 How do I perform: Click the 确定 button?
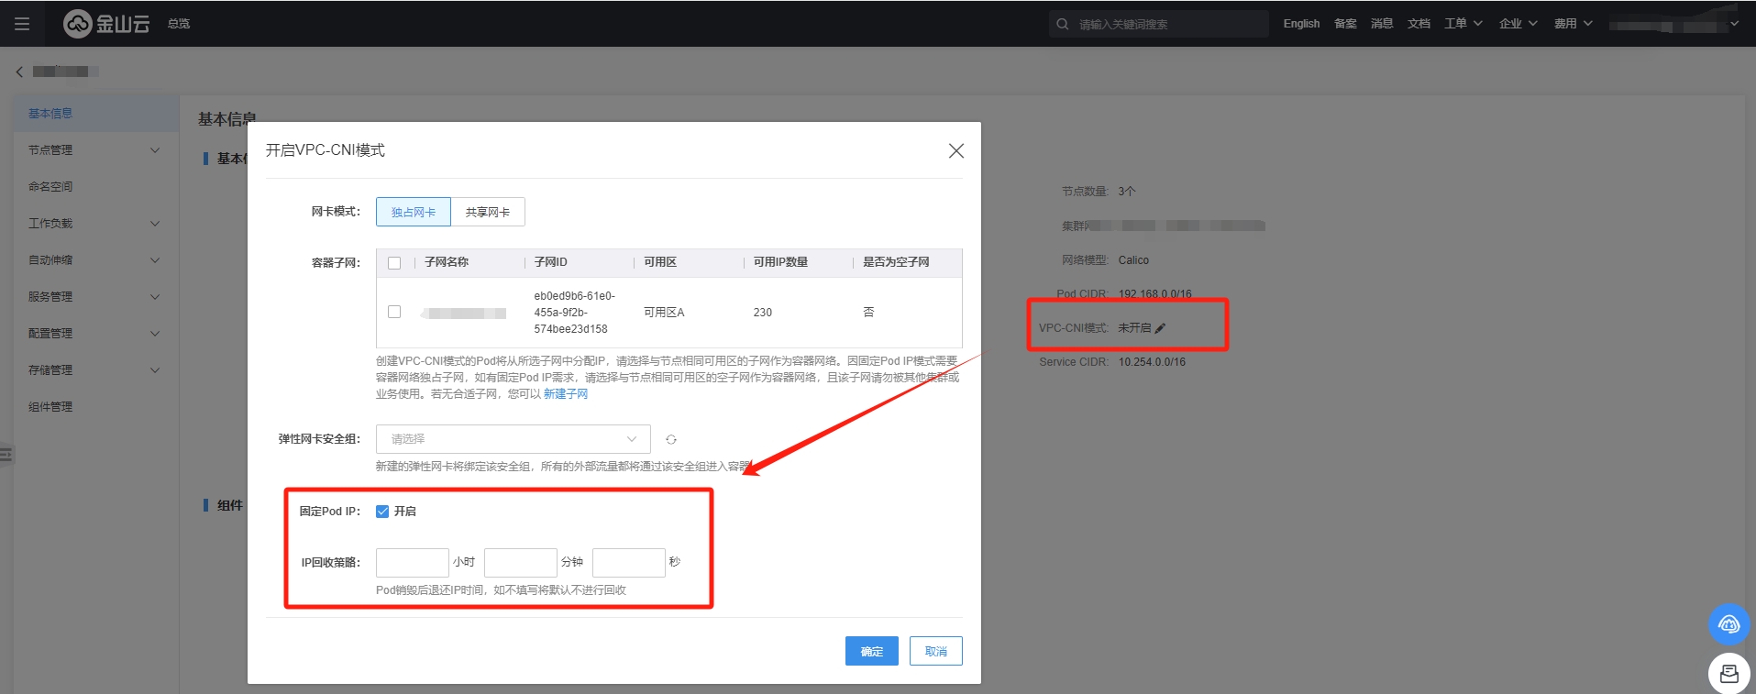[x=871, y=651]
